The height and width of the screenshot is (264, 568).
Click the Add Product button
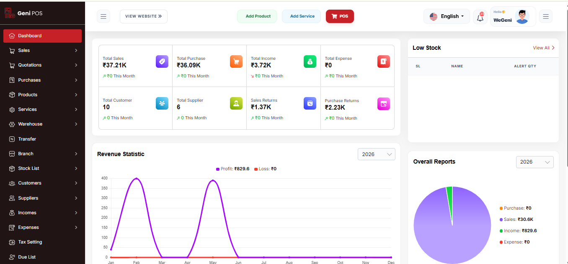(257, 16)
